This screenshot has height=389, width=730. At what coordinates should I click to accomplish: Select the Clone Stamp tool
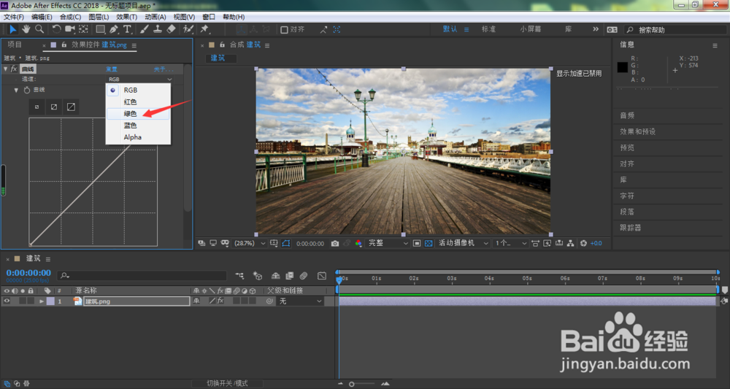pyautogui.click(x=157, y=29)
